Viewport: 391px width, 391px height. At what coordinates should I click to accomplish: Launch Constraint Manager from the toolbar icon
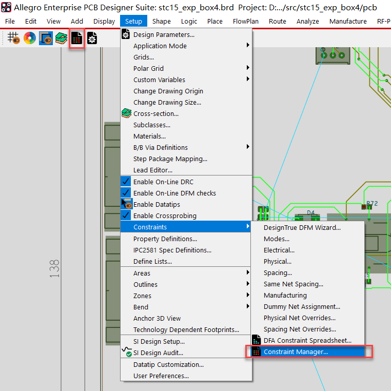click(77, 38)
